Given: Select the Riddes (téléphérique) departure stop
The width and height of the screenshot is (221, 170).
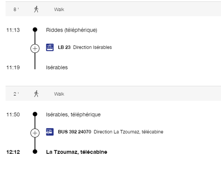Looking at the screenshot, I should pos(71,30).
